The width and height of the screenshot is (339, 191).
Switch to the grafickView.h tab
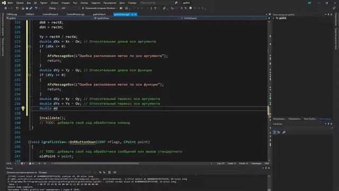tap(99, 14)
